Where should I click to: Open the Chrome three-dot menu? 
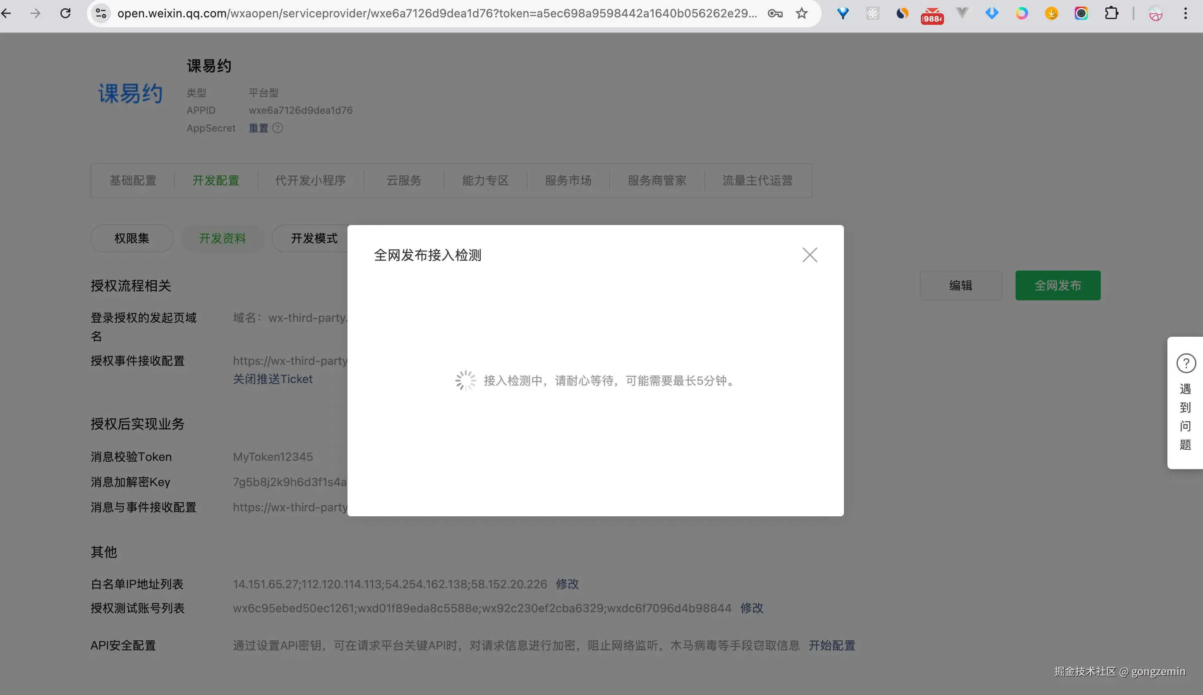click(1185, 13)
